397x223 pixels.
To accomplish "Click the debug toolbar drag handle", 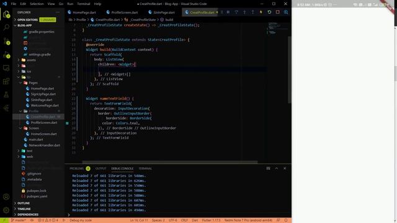I will [222, 12].
